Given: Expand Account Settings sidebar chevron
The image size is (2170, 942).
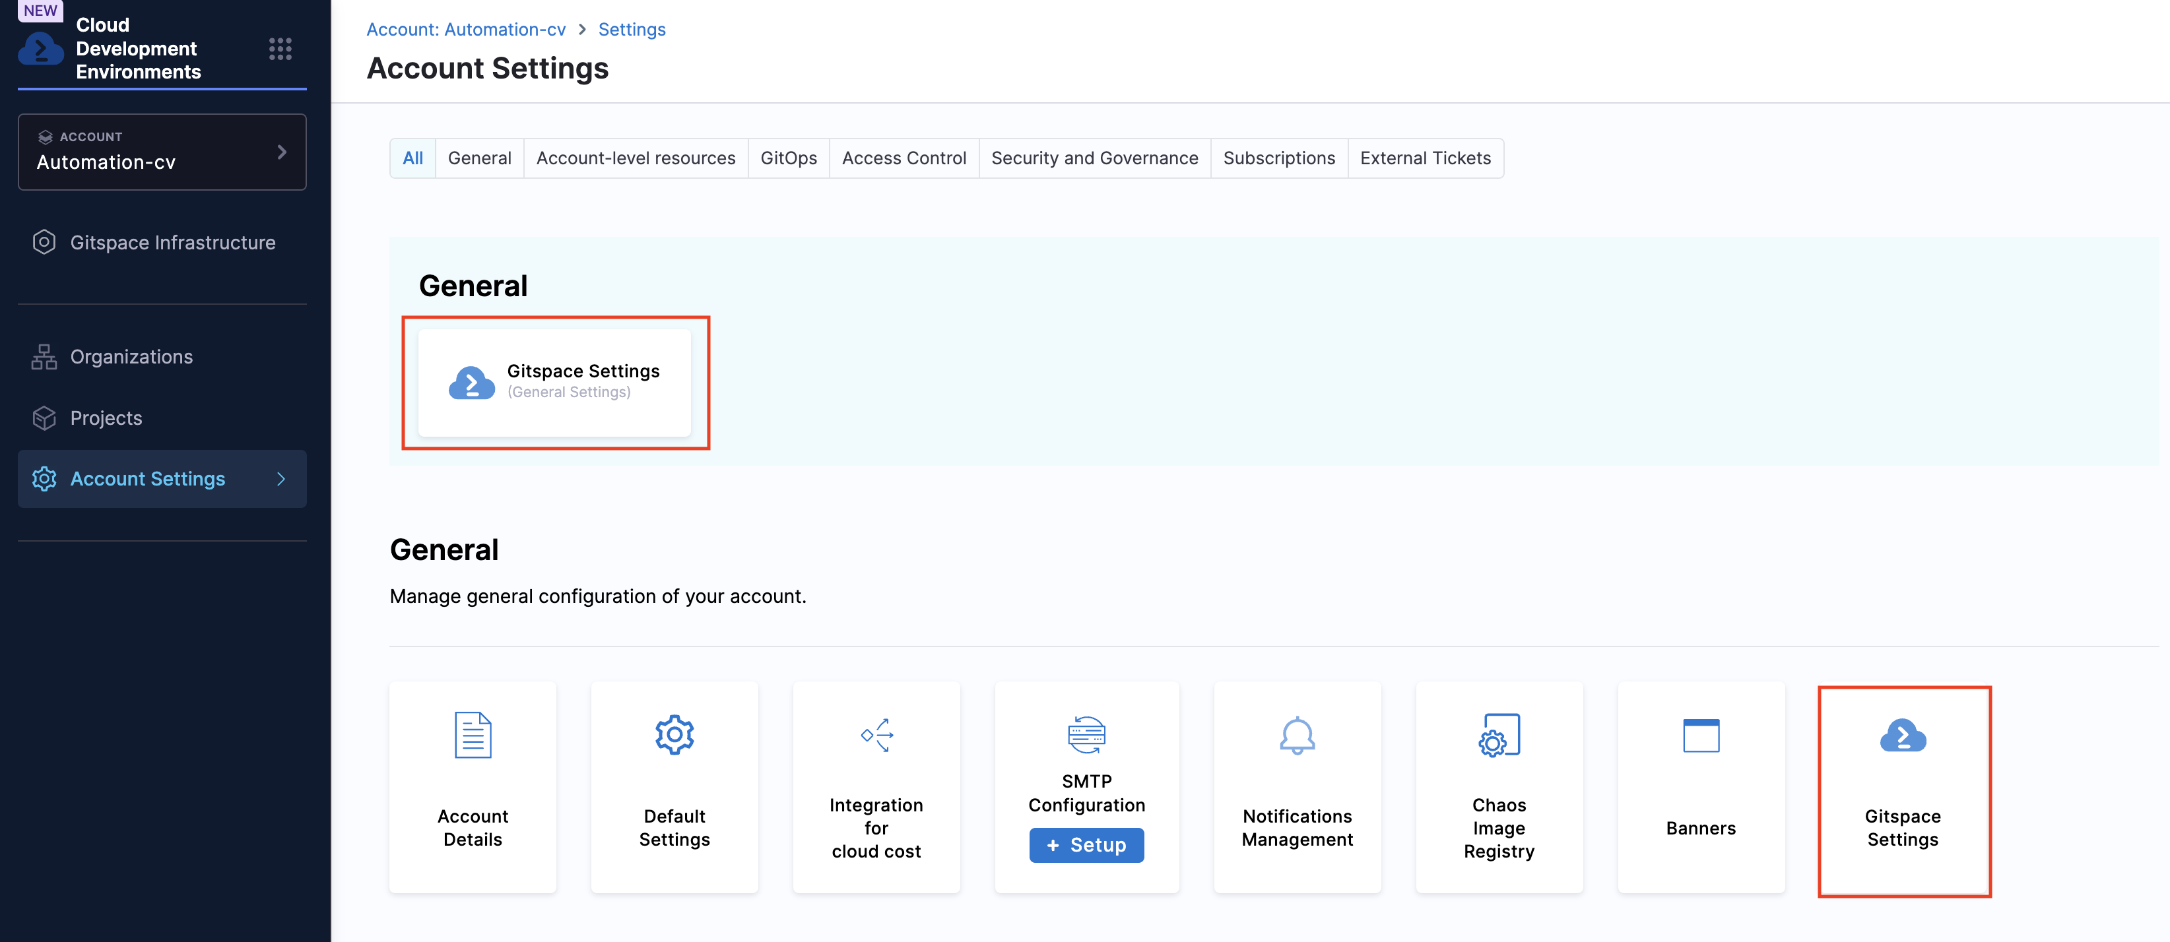Looking at the screenshot, I should [x=281, y=479].
